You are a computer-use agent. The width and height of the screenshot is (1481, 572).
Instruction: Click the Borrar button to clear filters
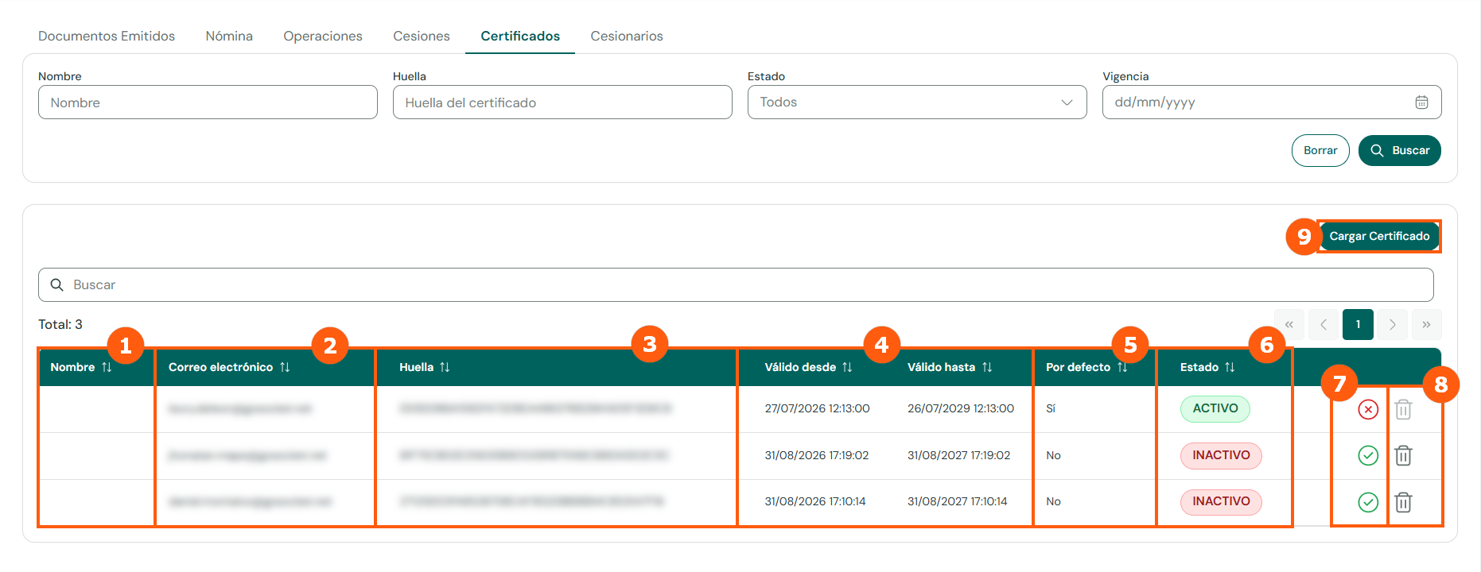[x=1320, y=150]
